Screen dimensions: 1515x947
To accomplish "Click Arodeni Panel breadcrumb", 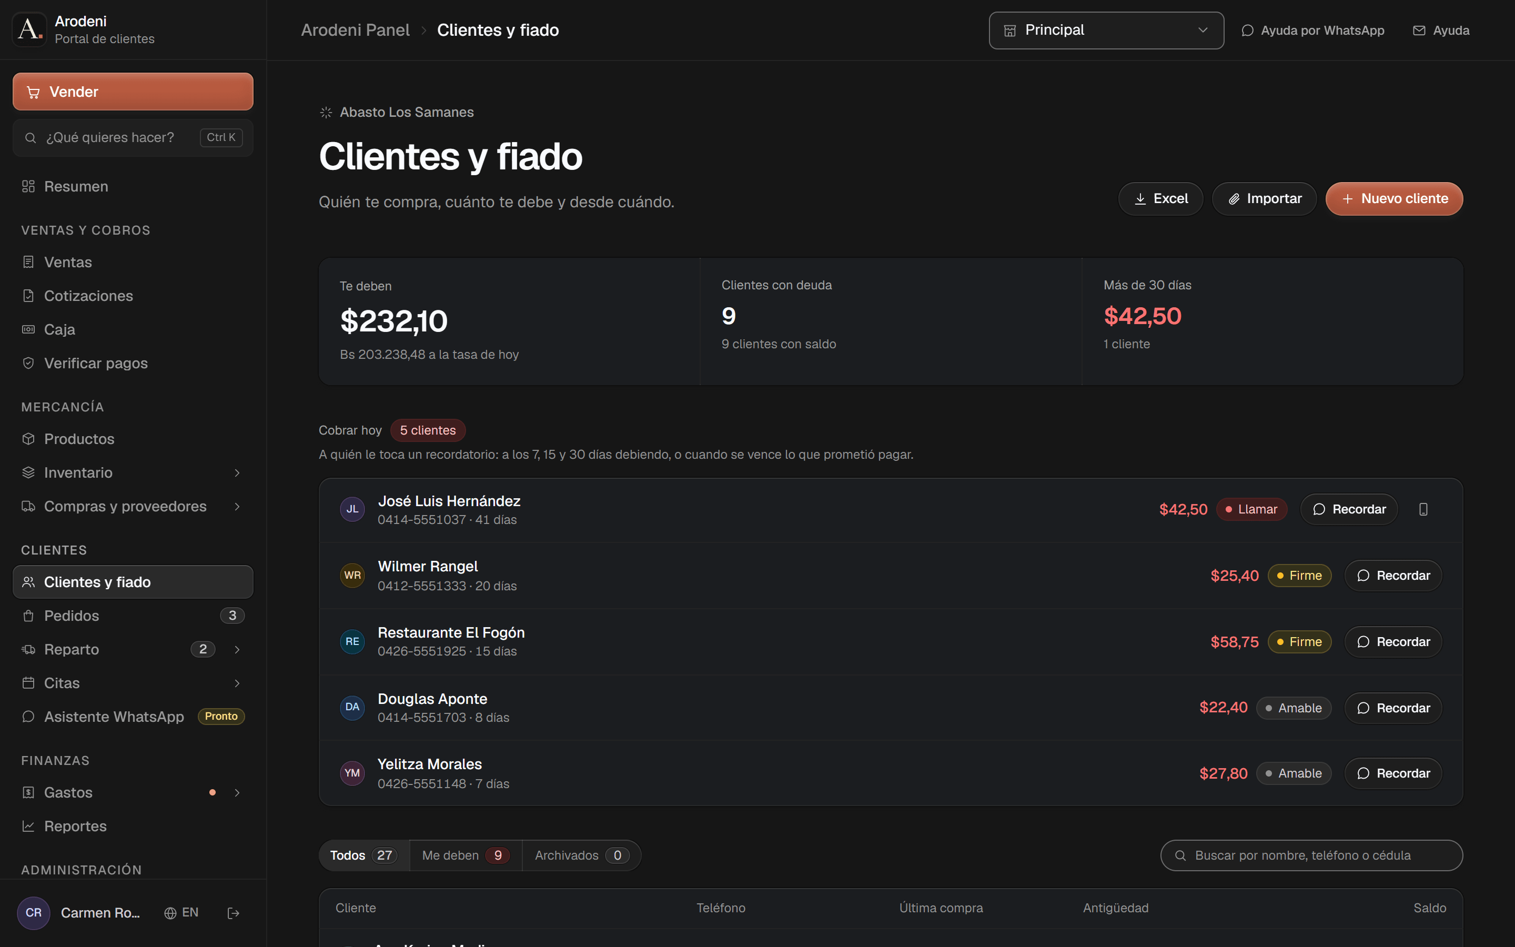I will (355, 30).
